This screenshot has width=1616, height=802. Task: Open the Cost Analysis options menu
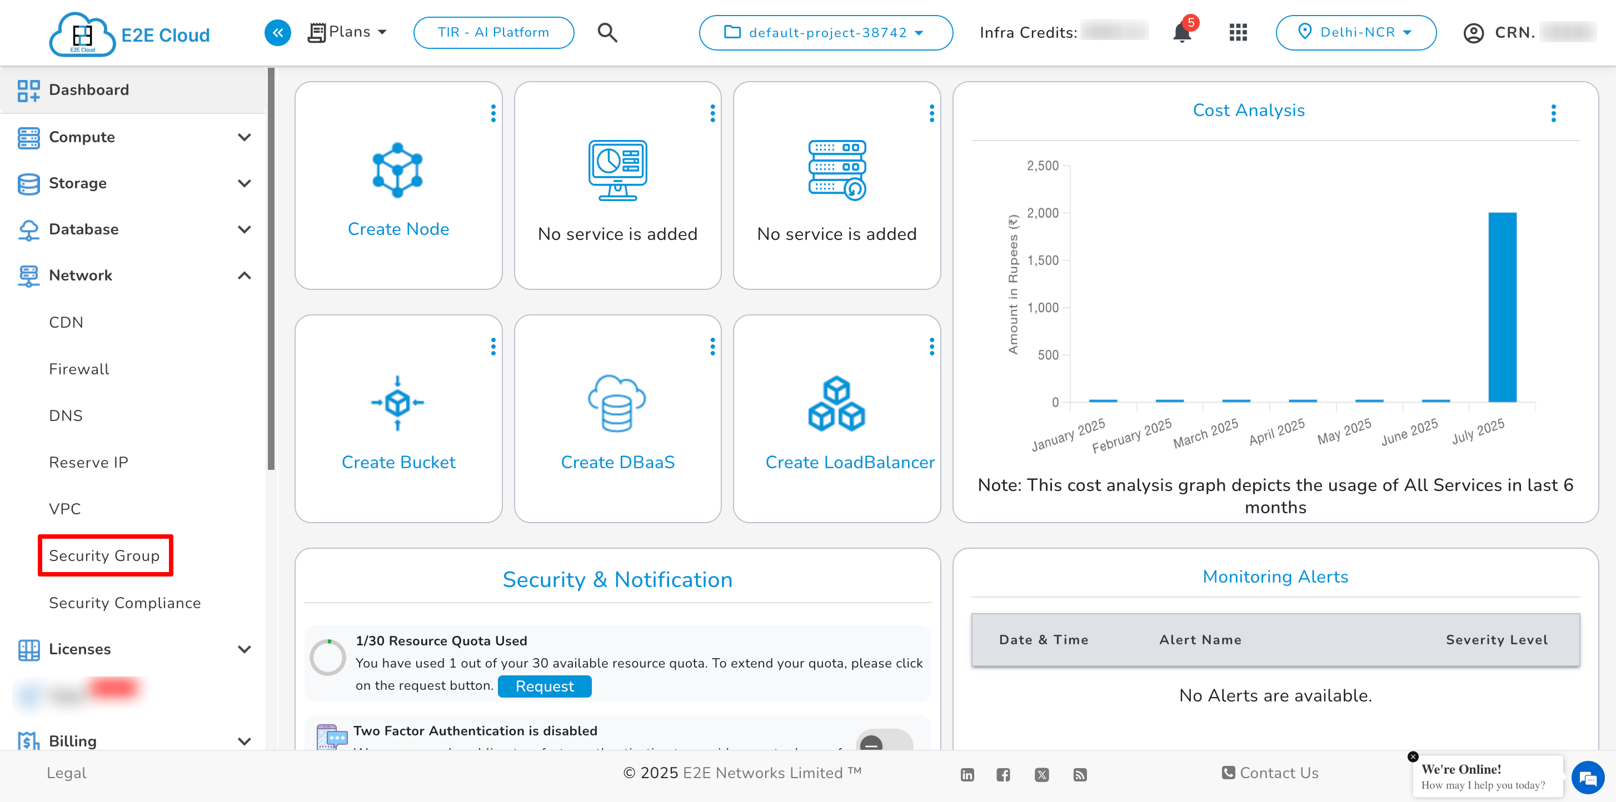coord(1554,113)
